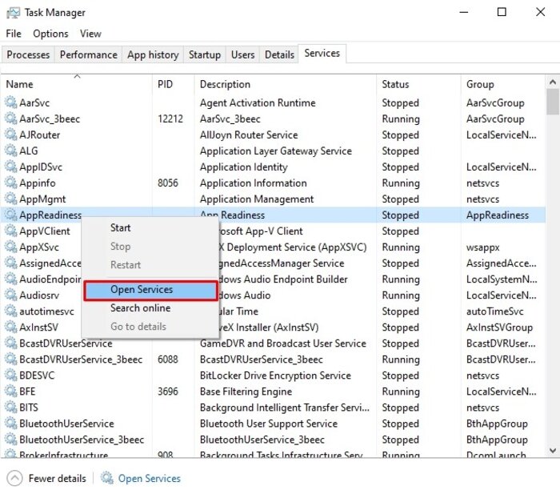Click the gear icon by bottom Open Services
This screenshot has height=498, width=560.
pyautogui.click(x=106, y=478)
